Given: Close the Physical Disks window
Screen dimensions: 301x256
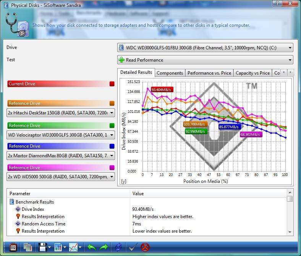Looking at the screenshot, I should (x=290, y=3).
